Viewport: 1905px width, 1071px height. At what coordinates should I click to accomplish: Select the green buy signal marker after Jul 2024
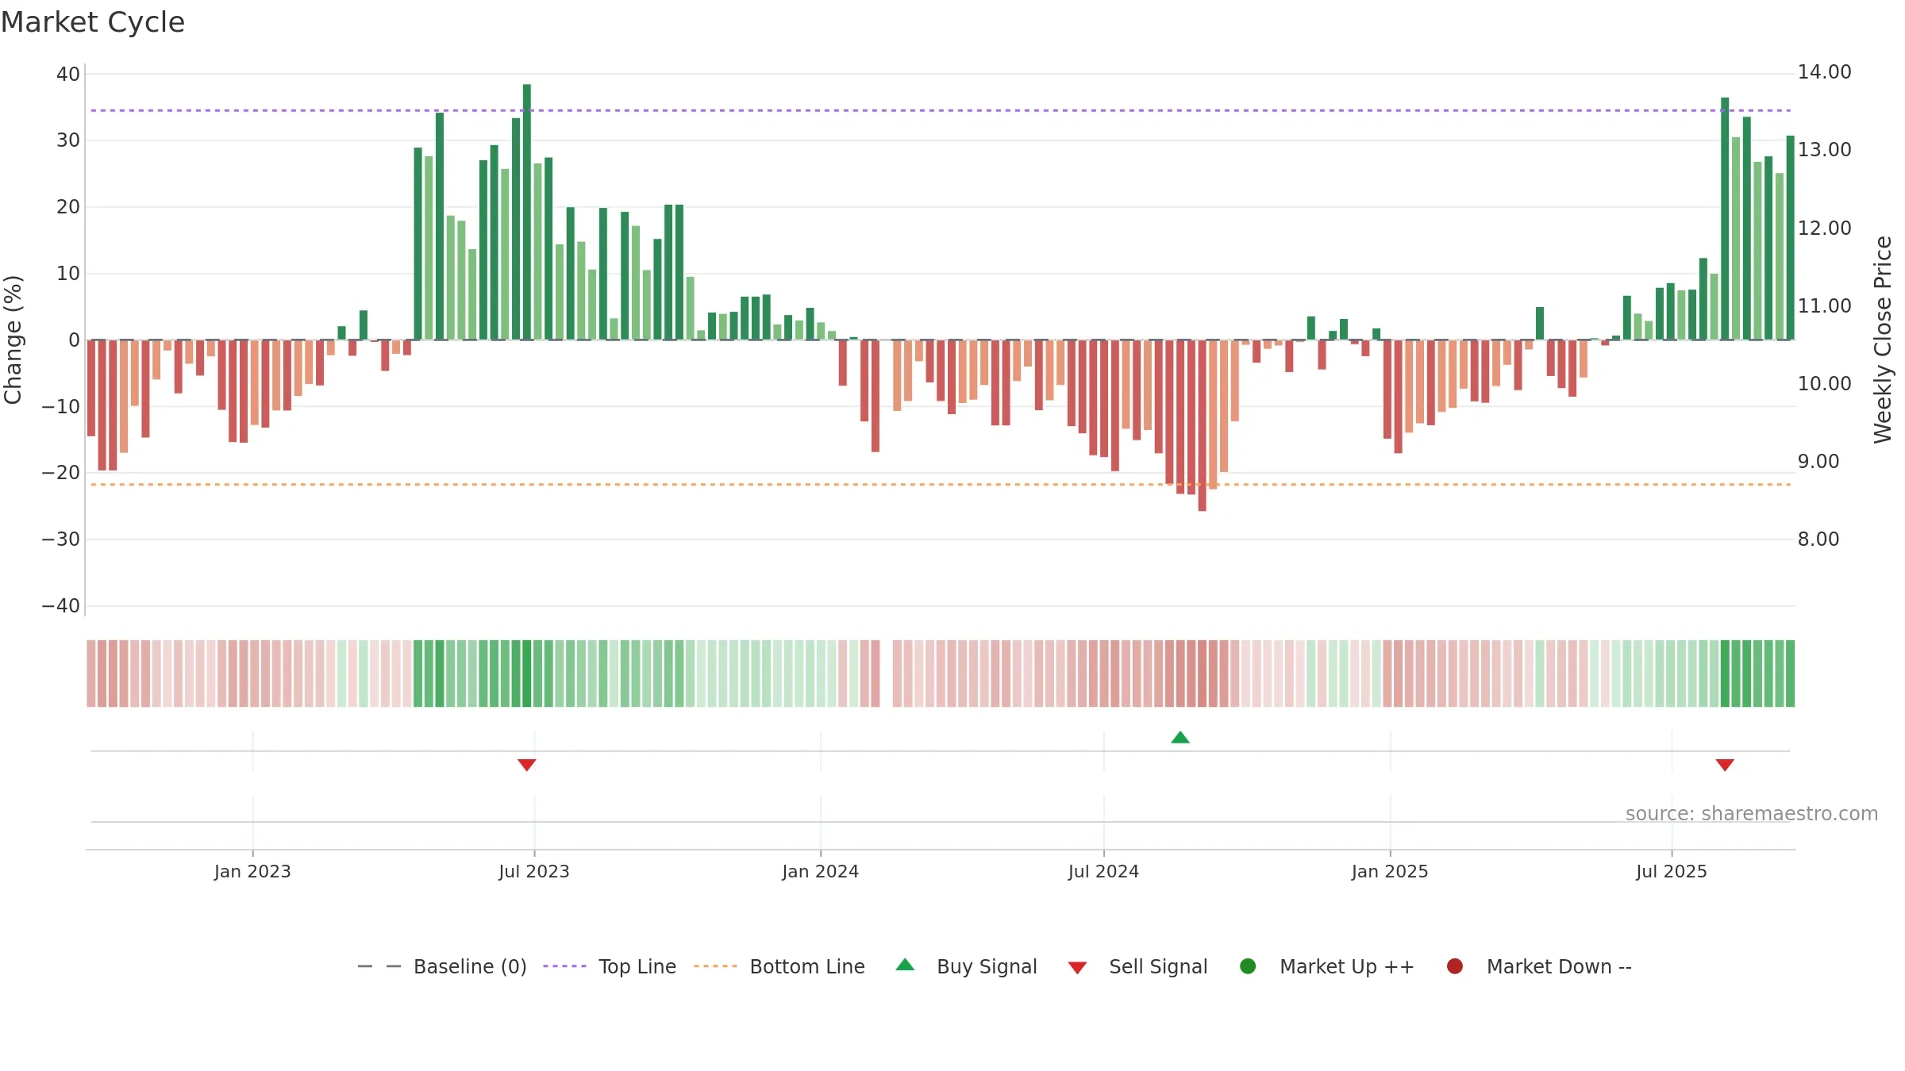[x=1180, y=737]
